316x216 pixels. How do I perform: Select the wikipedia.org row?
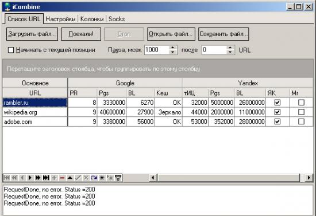(35, 112)
